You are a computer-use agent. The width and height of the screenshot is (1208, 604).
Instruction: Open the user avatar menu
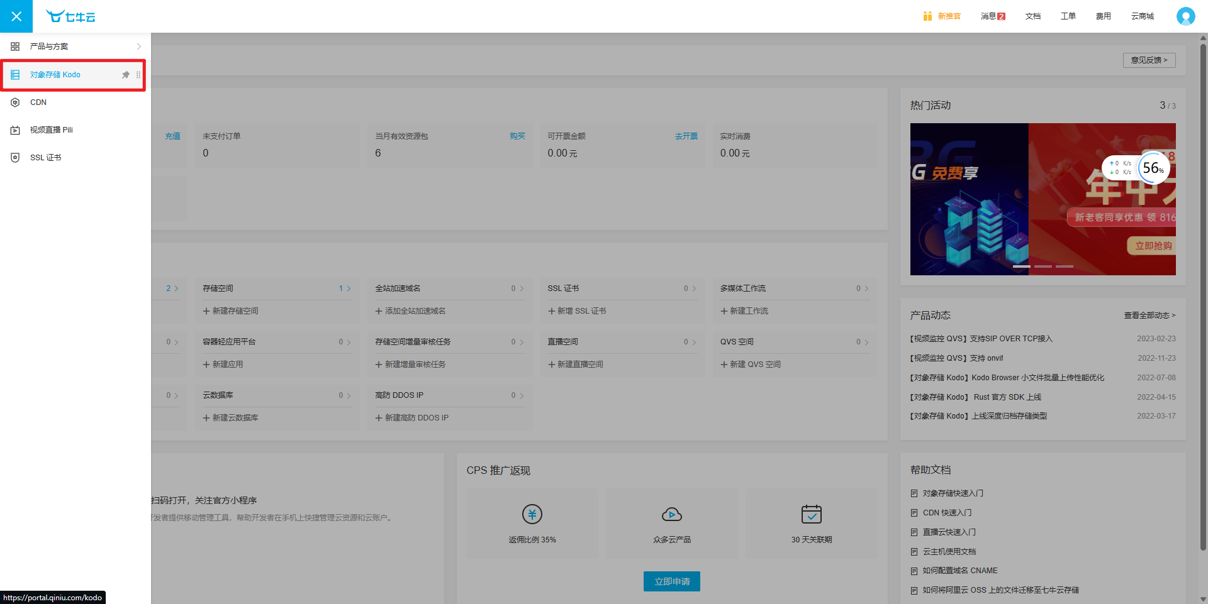[x=1186, y=16]
